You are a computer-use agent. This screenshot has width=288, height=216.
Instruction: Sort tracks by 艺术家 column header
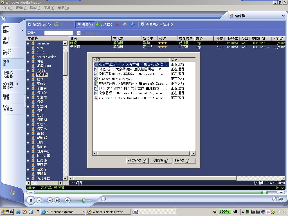(x=126, y=39)
